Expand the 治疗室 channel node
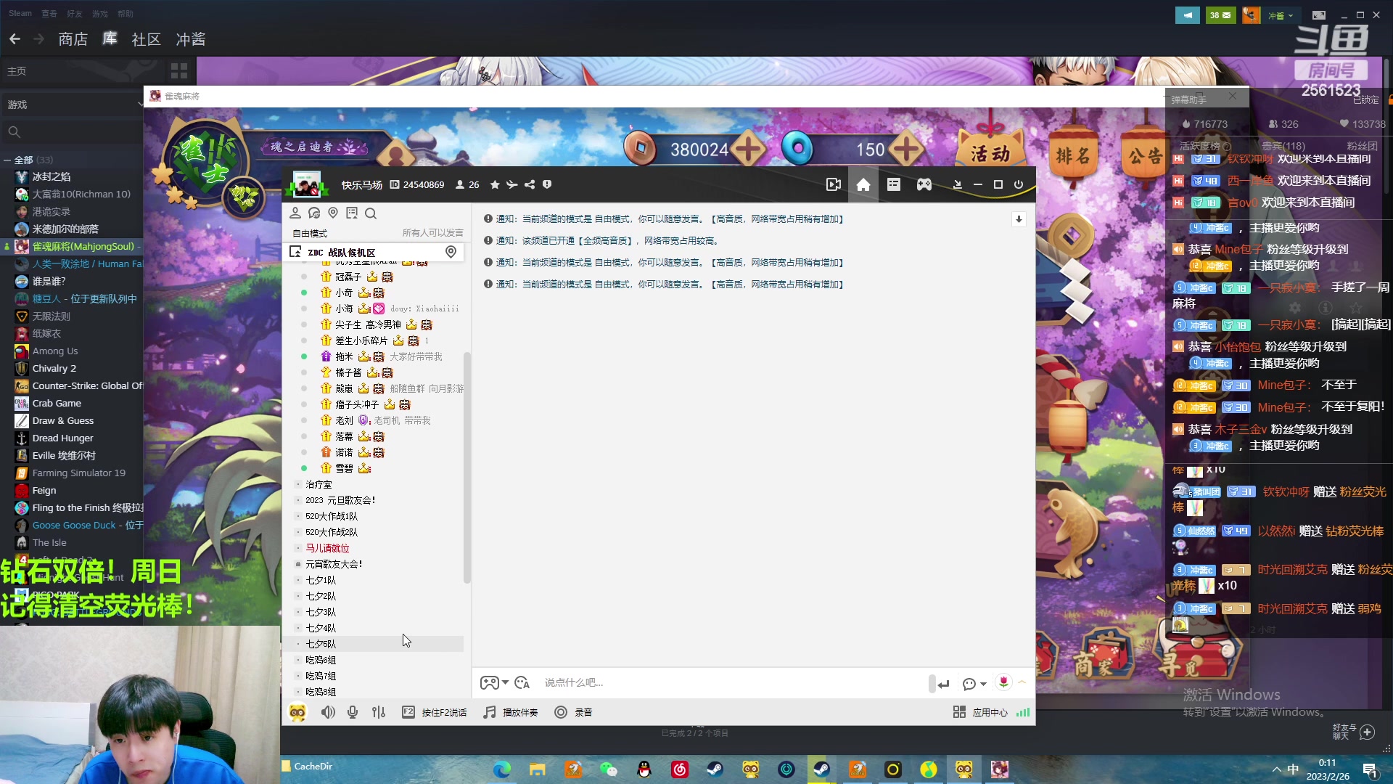 click(297, 484)
